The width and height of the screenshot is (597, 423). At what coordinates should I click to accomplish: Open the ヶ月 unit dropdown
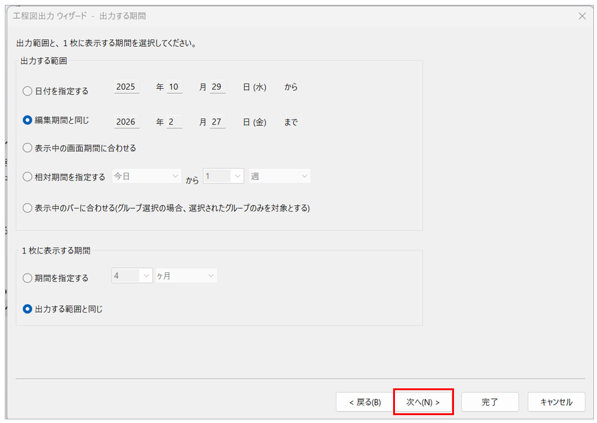pyautogui.click(x=186, y=276)
